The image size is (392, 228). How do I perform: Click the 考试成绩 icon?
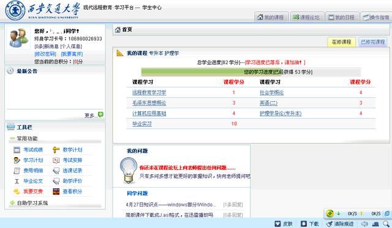coord(17,150)
